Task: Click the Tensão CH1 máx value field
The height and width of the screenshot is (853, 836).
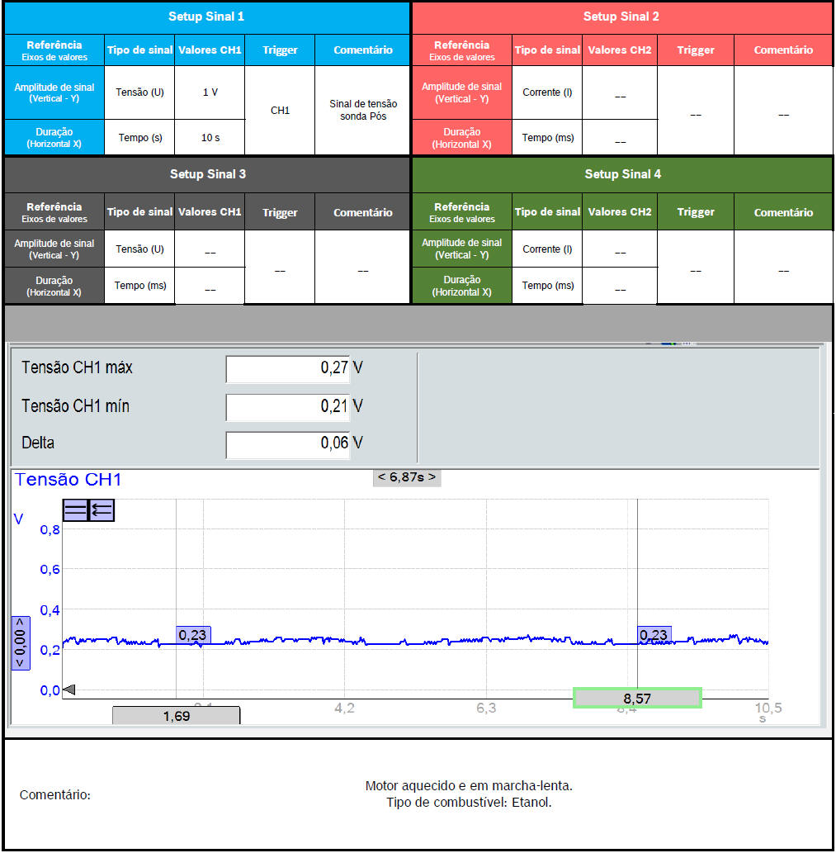Action: 287,369
